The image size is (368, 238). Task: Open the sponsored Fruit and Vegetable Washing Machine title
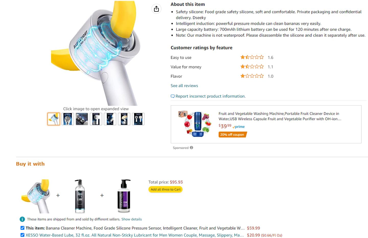pyautogui.click(x=279, y=116)
